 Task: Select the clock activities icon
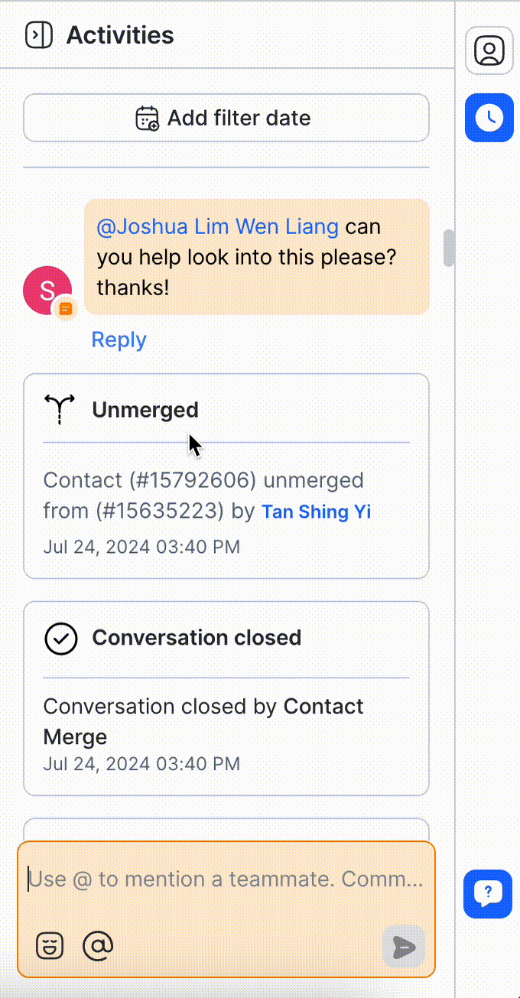(x=489, y=118)
